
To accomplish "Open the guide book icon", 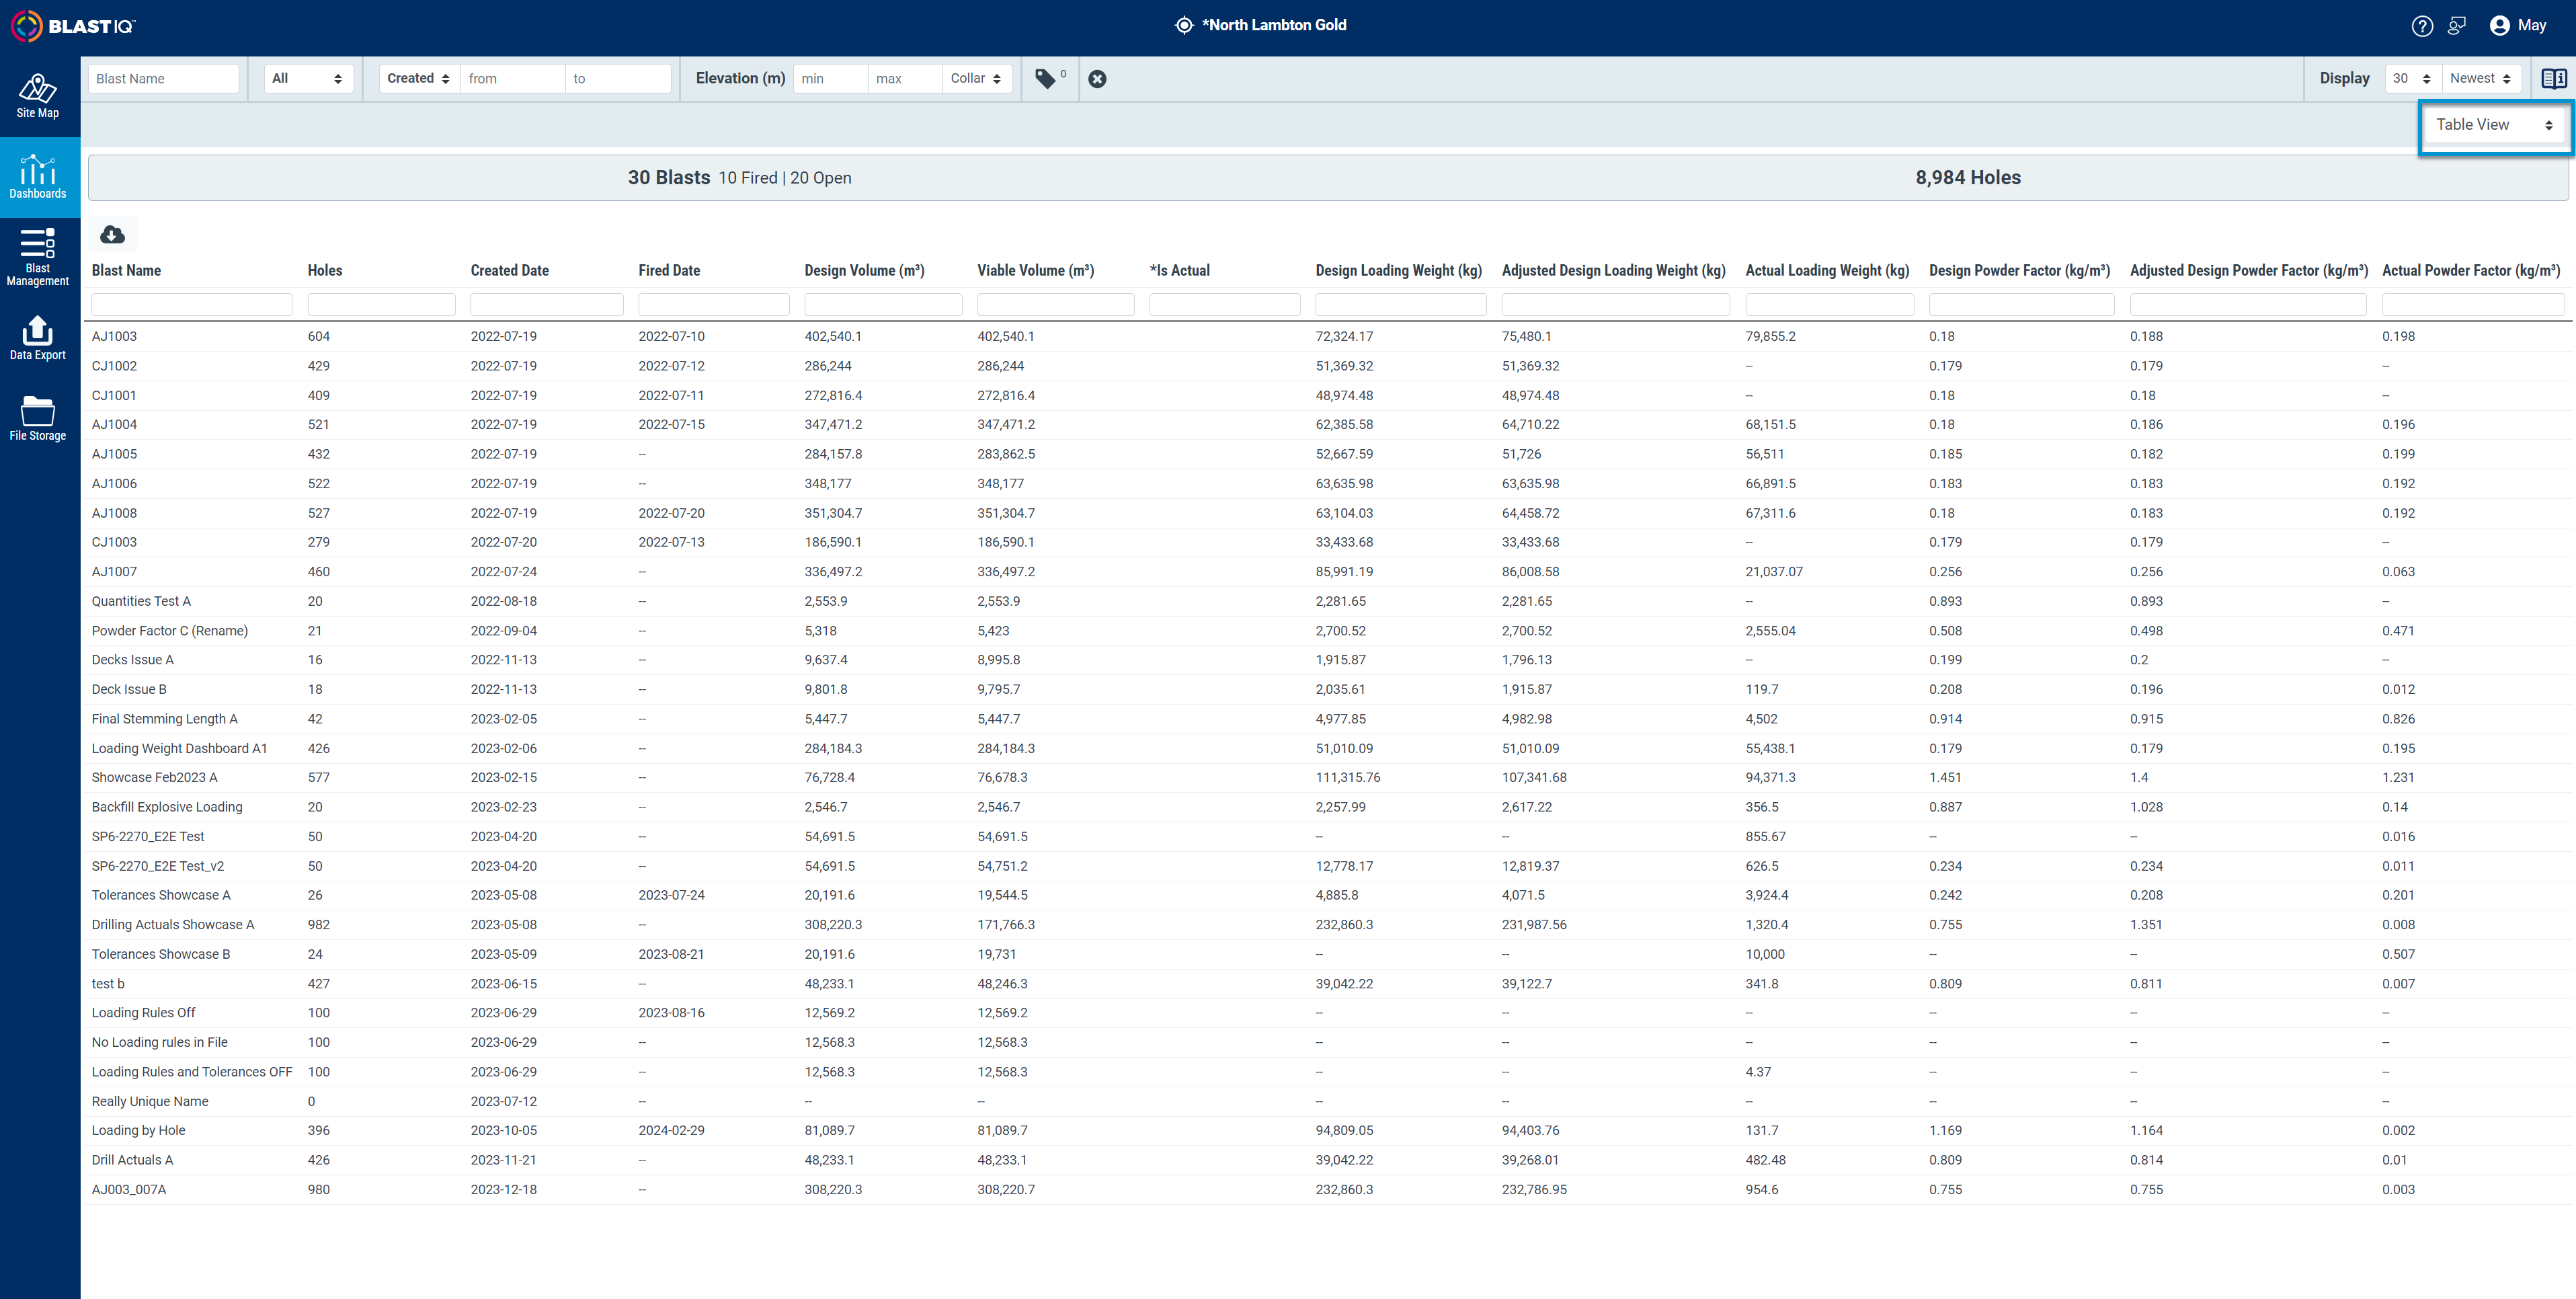I will (2554, 78).
